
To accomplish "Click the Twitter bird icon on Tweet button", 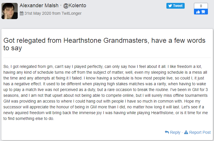I will (x=170, y=6).
